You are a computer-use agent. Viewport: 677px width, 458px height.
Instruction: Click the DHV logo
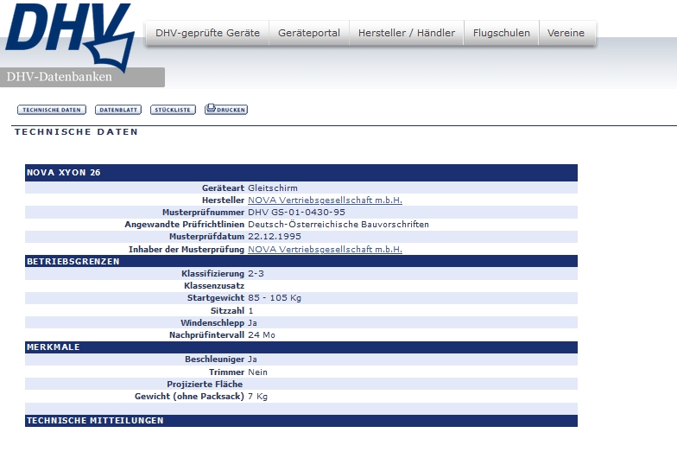coord(69,36)
